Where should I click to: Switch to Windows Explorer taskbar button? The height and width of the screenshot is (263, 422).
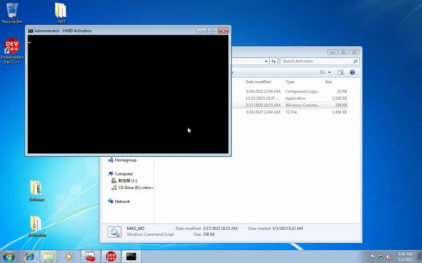pos(49,256)
